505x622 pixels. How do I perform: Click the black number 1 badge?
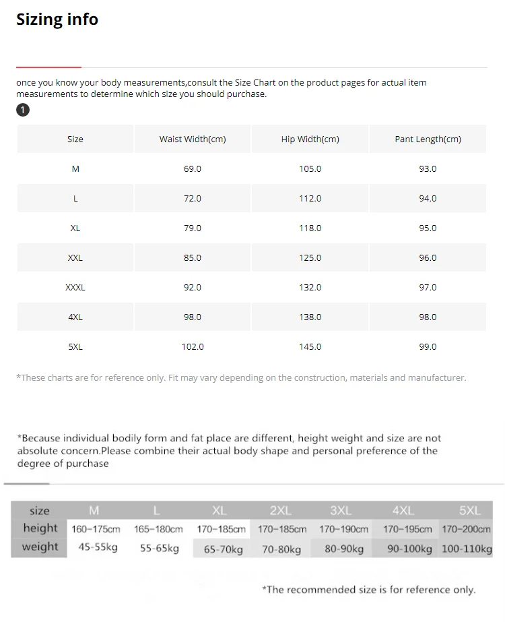click(23, 110)
